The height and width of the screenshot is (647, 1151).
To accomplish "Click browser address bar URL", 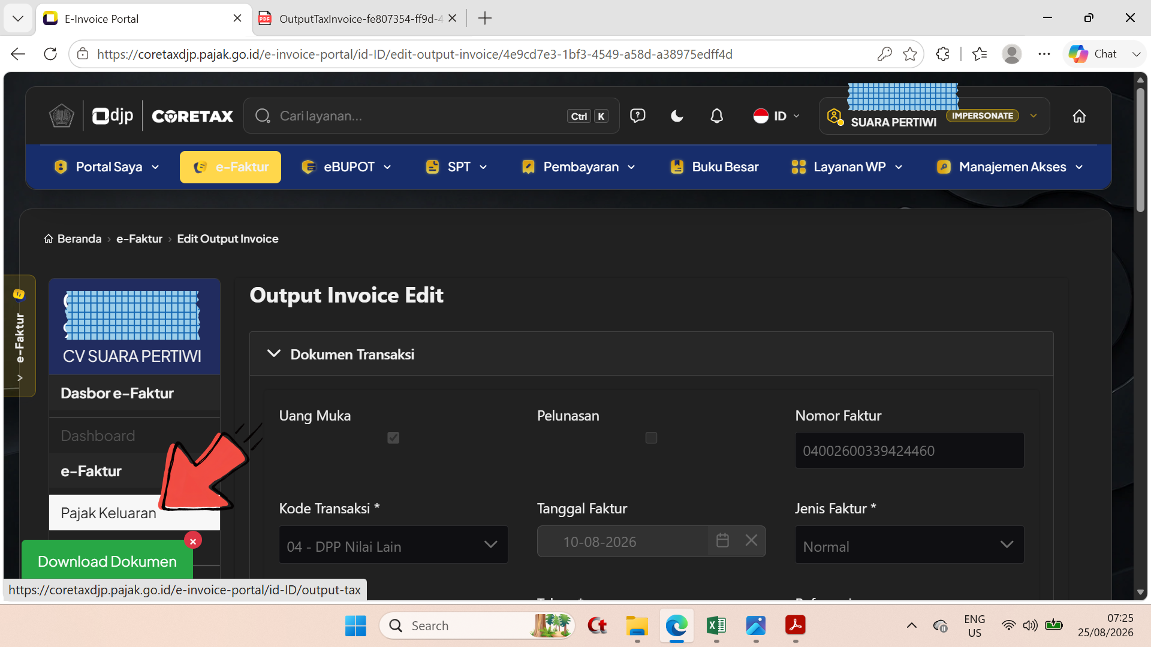I will click(415, 54).
